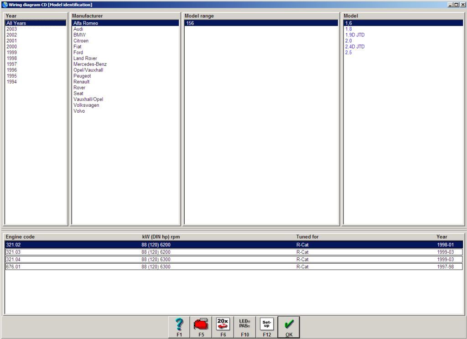Click the 20x car F6 icon
467x339 pixels.
coord(223,327)
